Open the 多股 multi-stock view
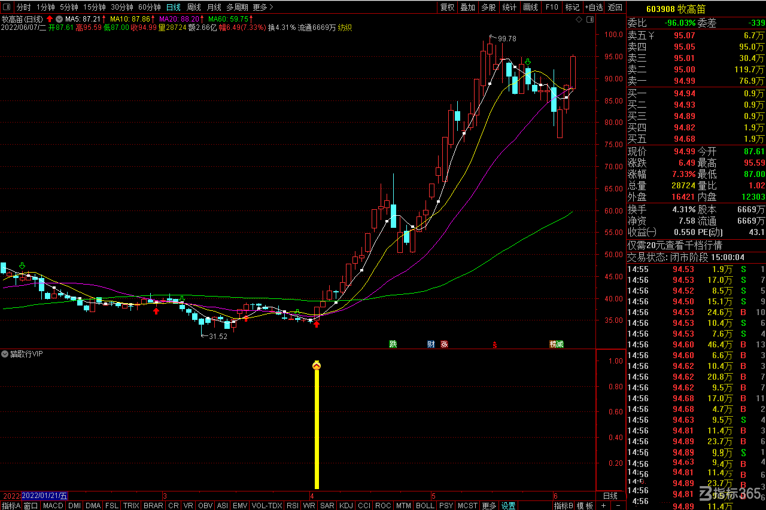Screen dimensions: 766x510 (488, 7)
